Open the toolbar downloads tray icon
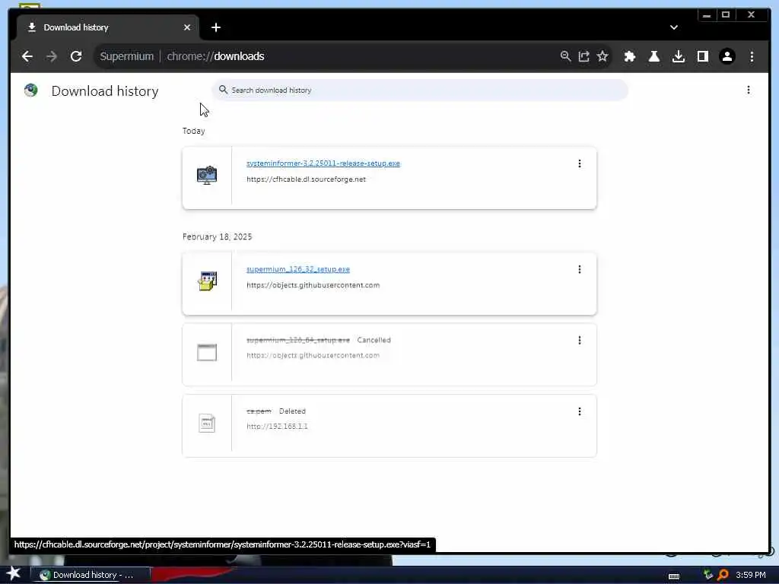Screen dimensions: 779x584 pos(678,56)
